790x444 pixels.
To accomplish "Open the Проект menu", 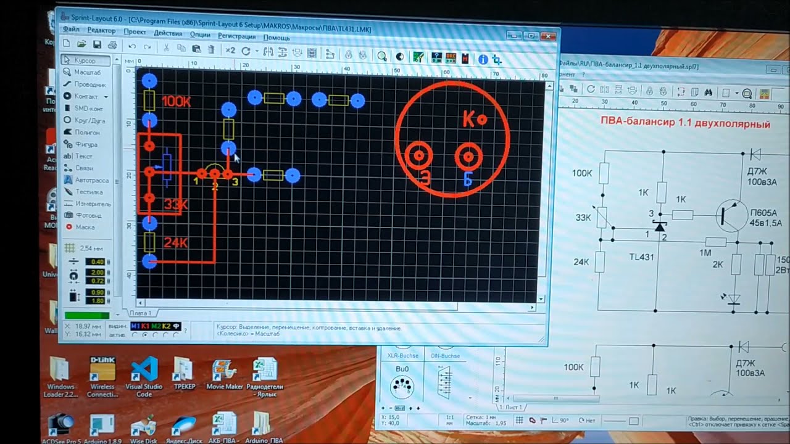I will click(x=135, y=31).
